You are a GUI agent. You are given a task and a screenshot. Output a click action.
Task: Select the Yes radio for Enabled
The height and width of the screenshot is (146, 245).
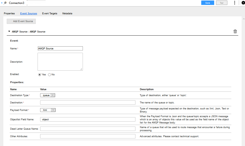coord(40,75)
